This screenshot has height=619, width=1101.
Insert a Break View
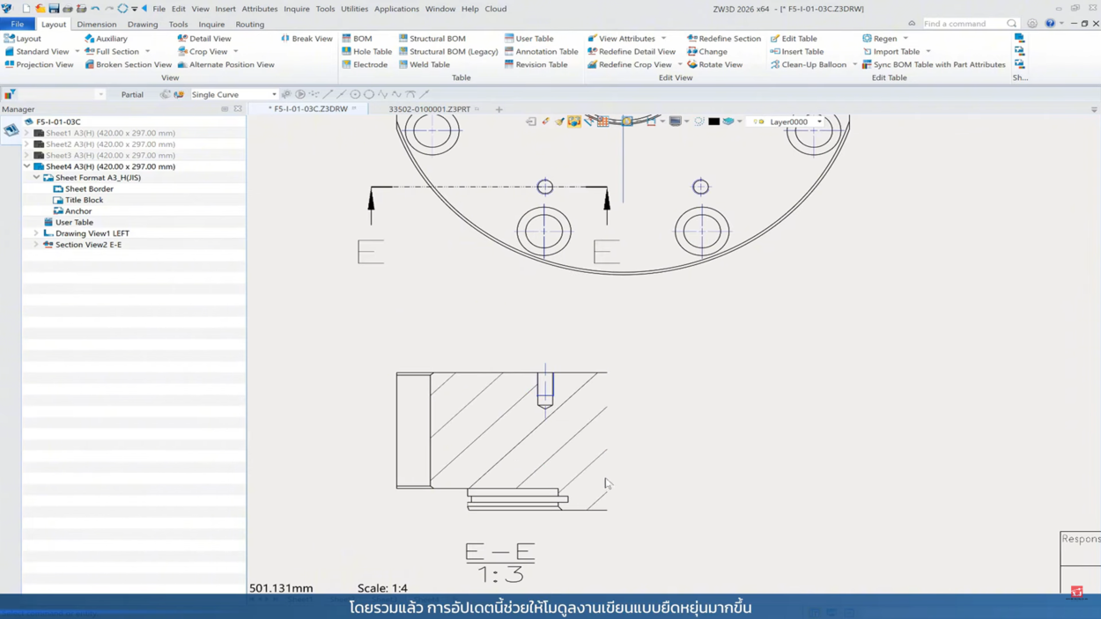tap(307, 39)
